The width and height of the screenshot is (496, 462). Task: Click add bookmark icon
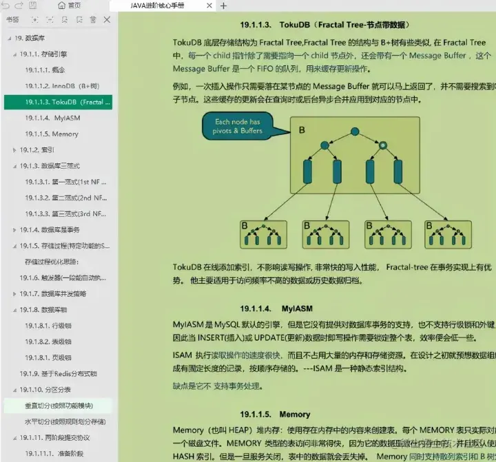pyautogui.click(x=65, y=20)
